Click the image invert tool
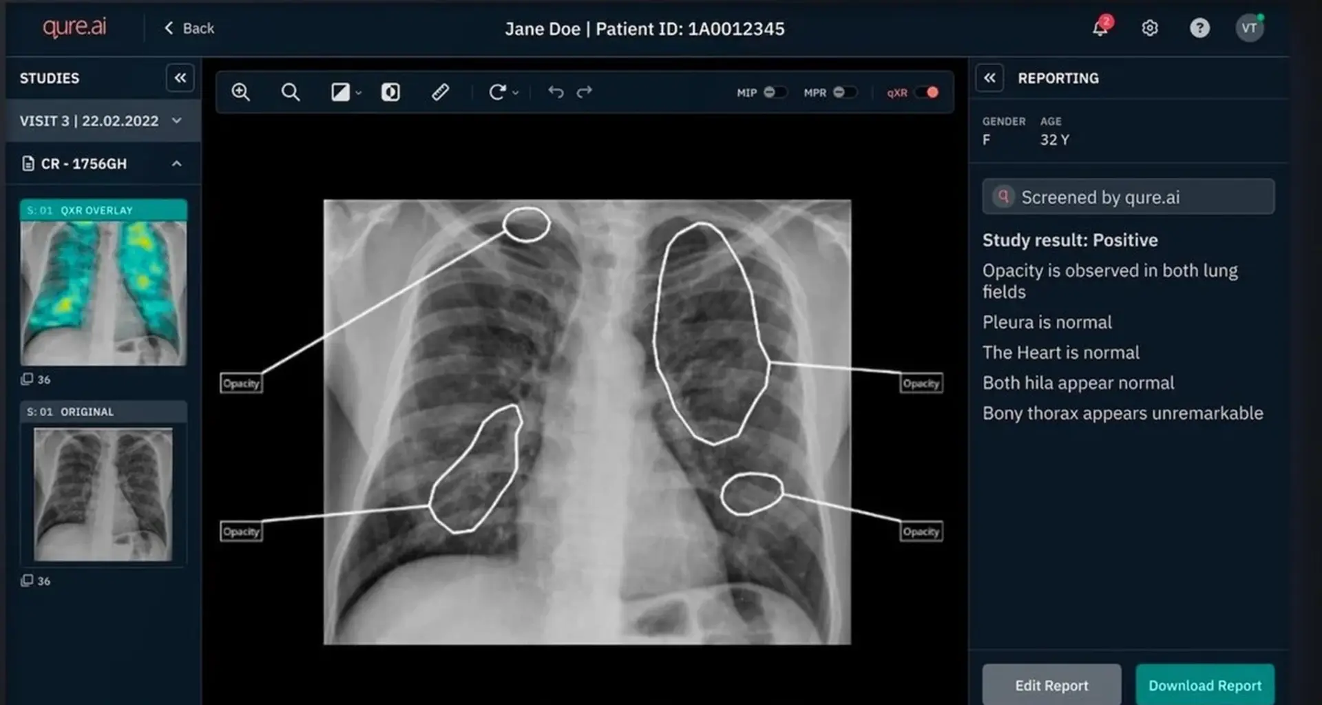This screenshot has width=1322, height=705. pyautogui.click(x=390, y=92)
